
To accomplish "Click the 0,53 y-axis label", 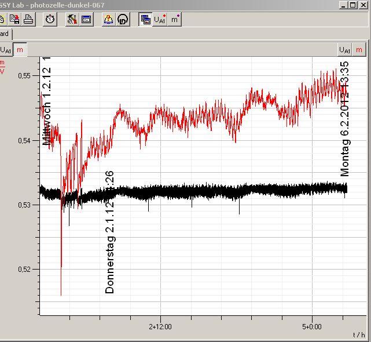I will click(24, 205).
